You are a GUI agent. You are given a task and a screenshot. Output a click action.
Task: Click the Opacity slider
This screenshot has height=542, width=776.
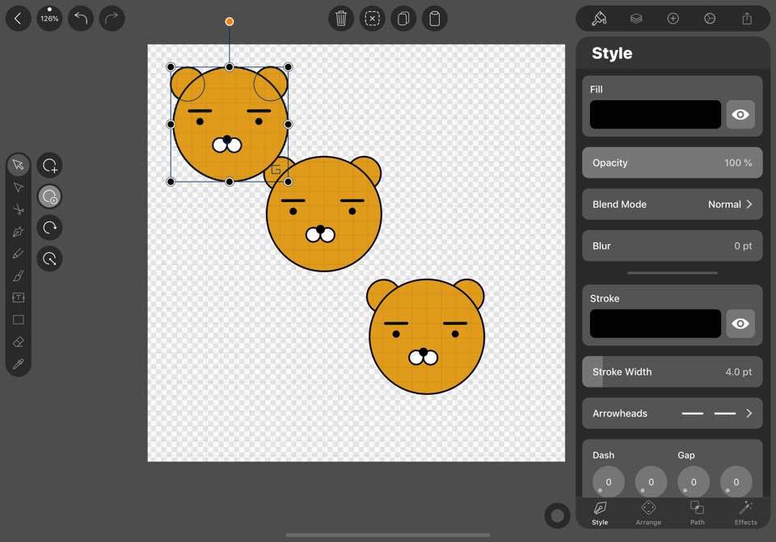tap(672, 162)
